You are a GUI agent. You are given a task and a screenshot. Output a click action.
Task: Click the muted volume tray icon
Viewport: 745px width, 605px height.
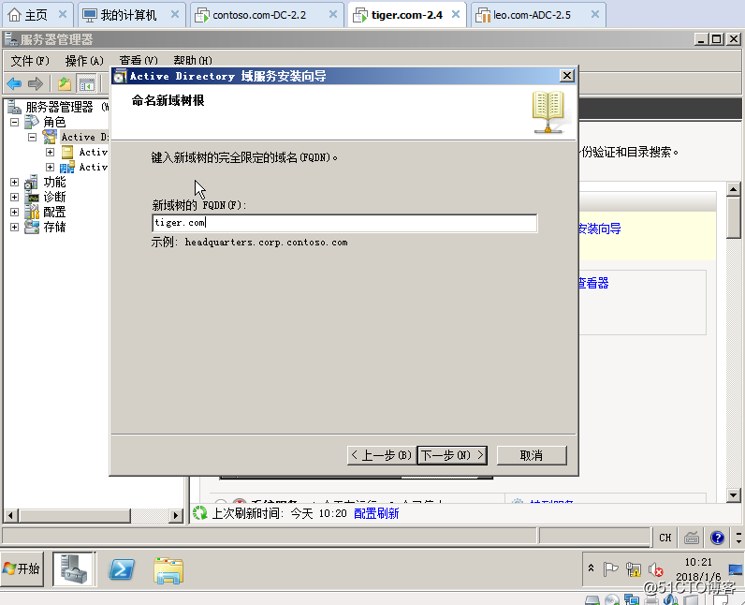[x=656, y=568]
